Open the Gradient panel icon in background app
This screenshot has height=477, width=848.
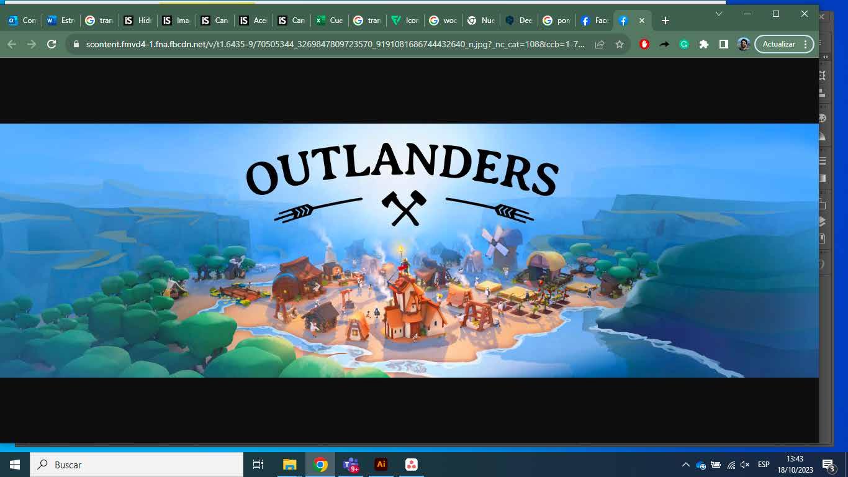[823, 178]
